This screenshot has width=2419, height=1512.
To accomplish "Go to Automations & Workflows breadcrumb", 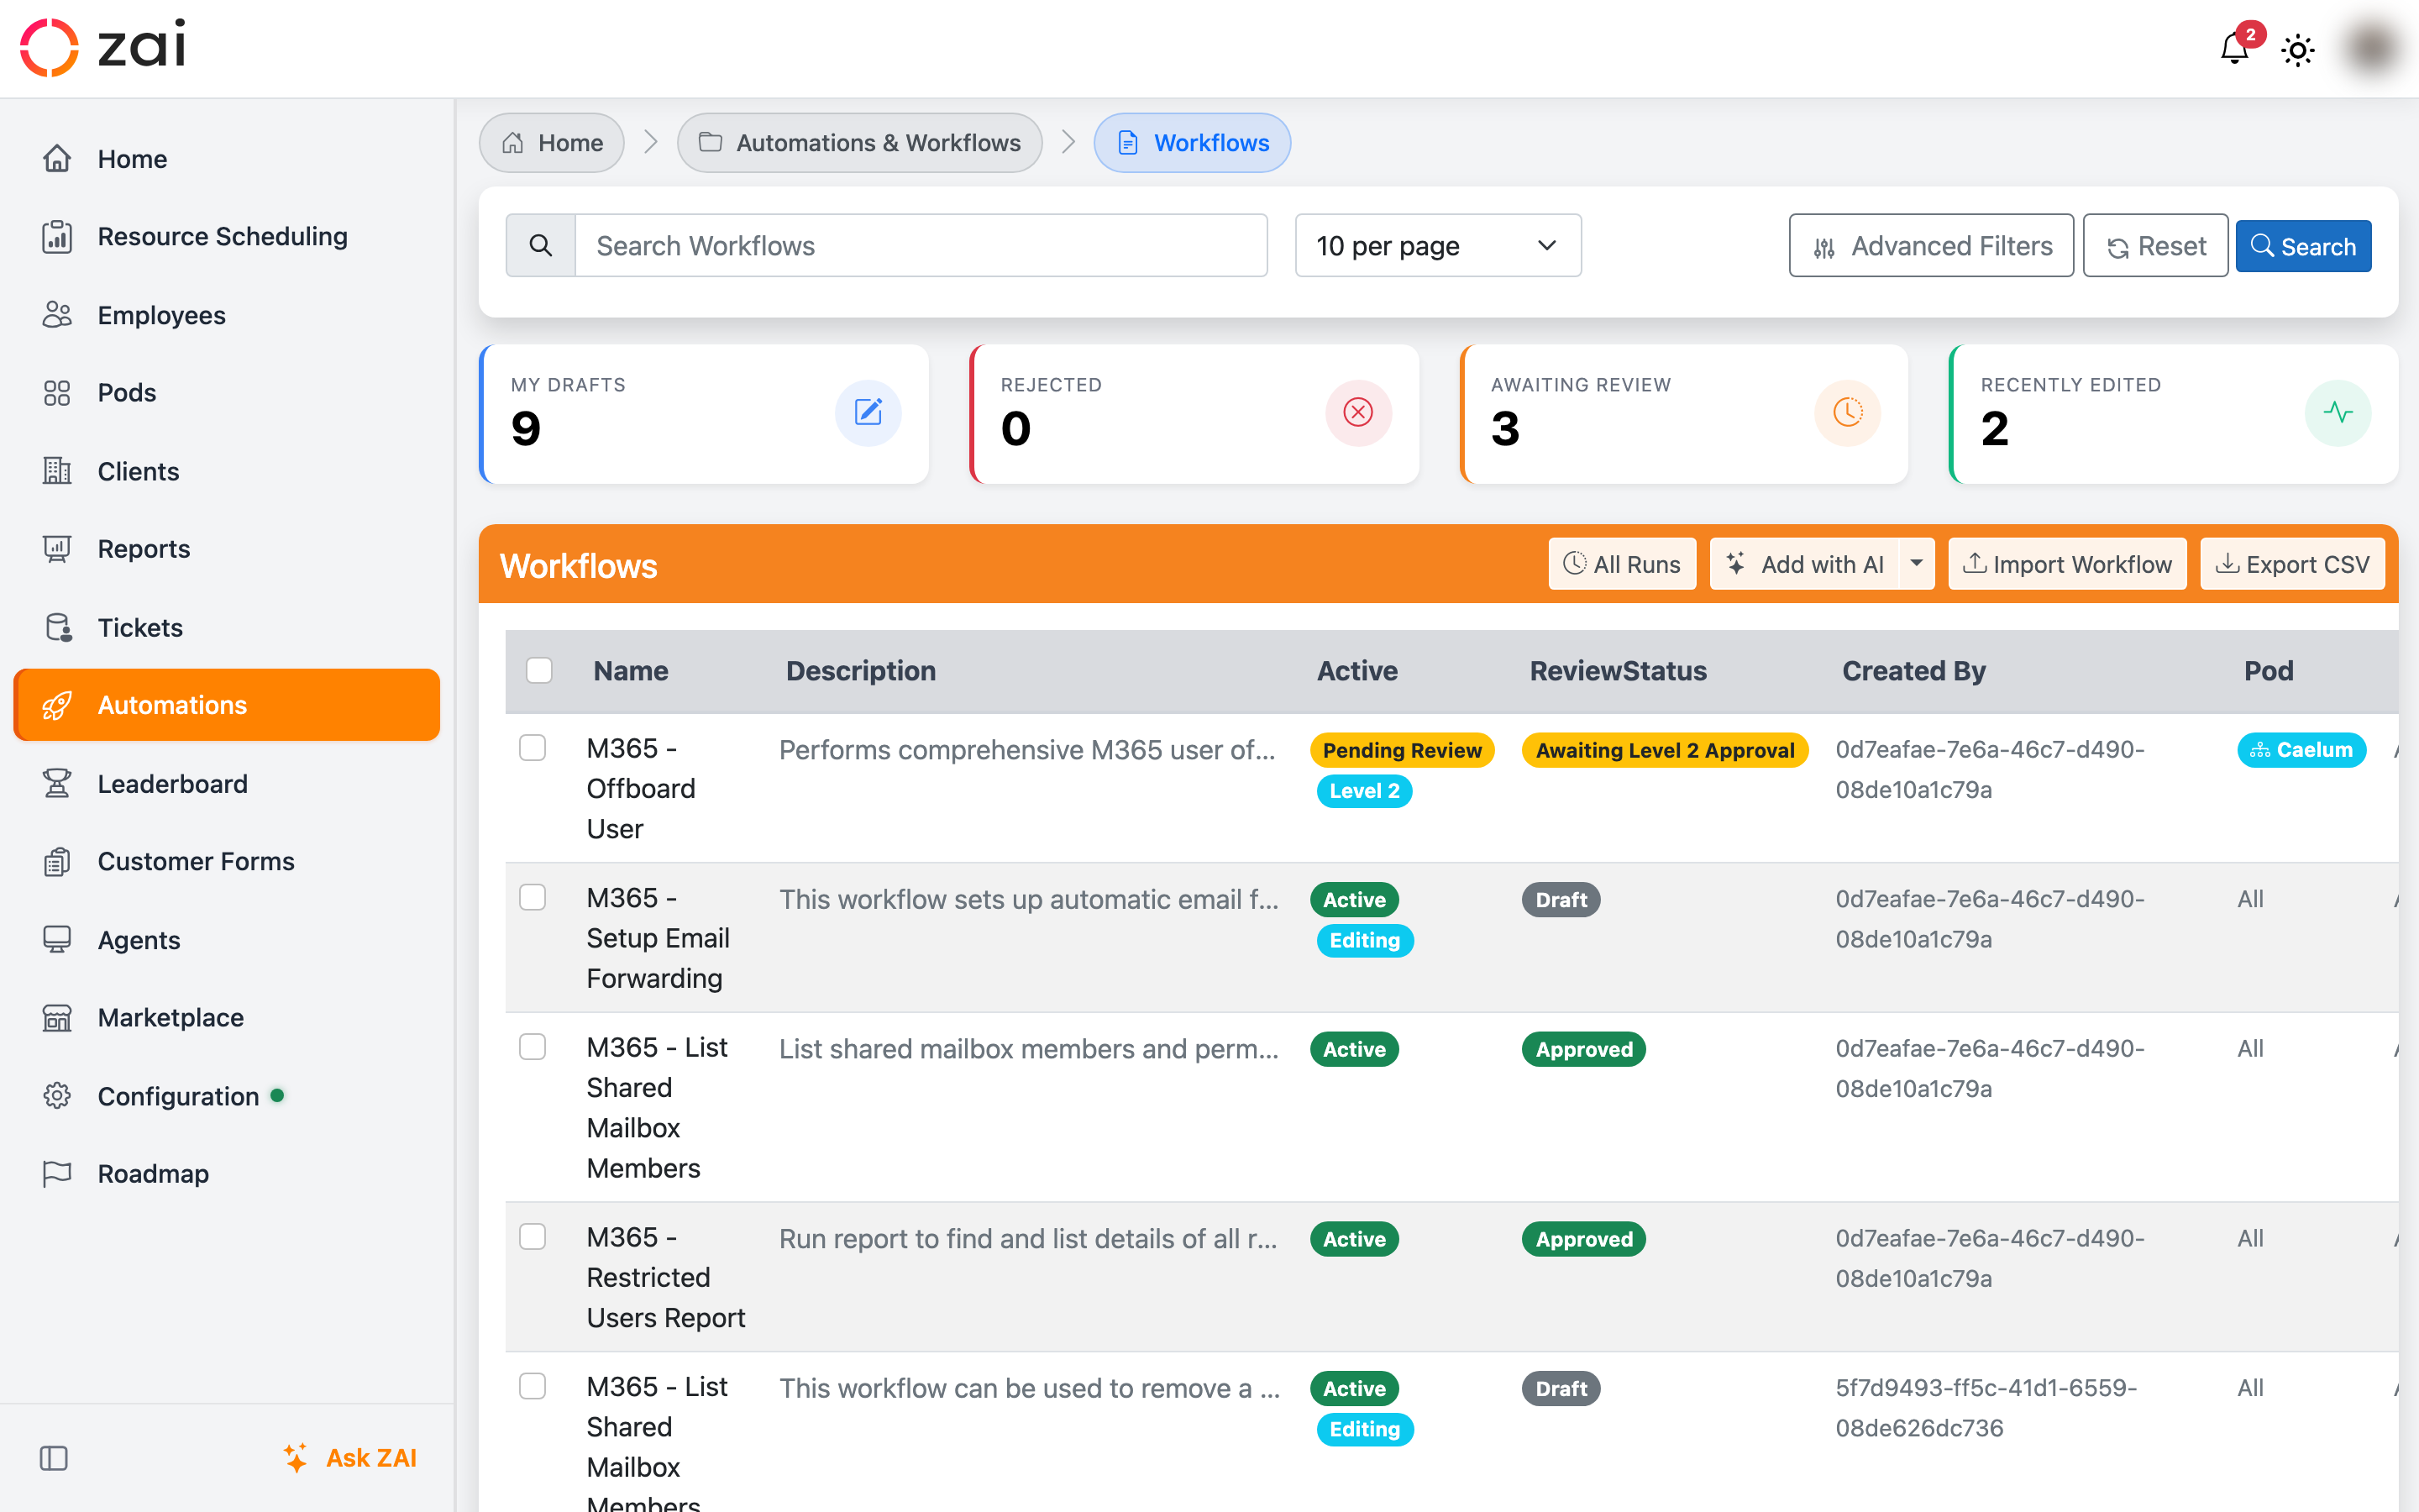I will tap(859, 143).
